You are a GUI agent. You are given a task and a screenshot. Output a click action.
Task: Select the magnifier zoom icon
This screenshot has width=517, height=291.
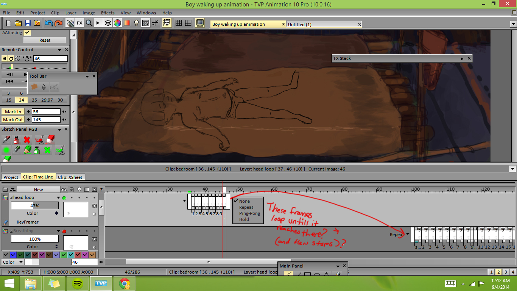pos(89,23)
